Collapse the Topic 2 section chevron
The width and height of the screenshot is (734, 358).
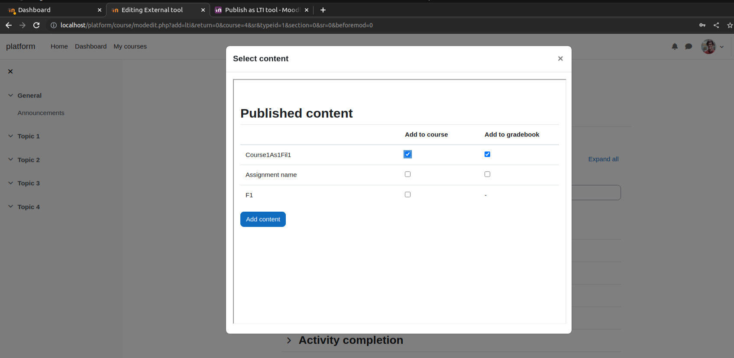10,159
